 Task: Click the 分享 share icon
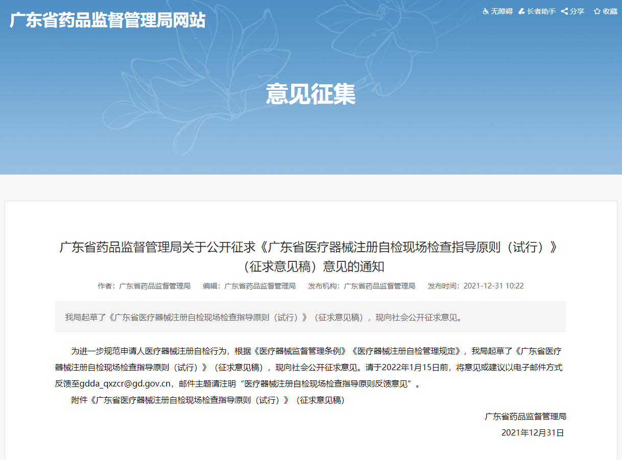click(564, 11)
